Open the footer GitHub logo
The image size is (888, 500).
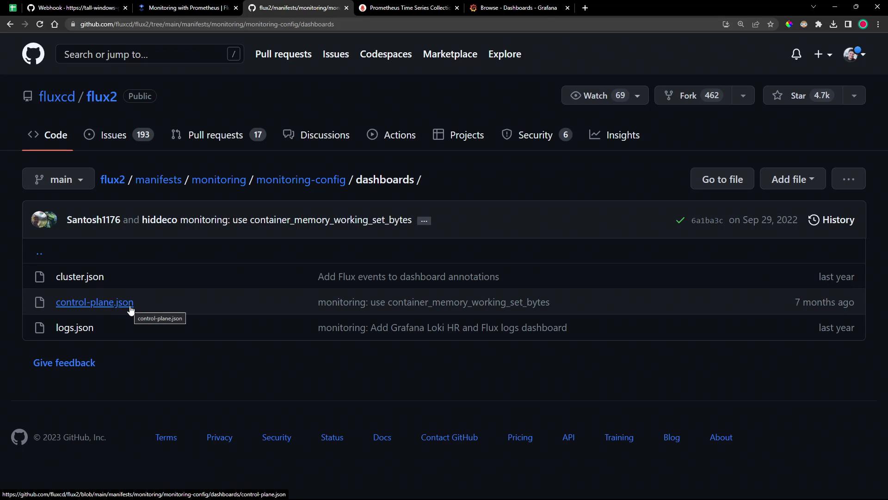click(19, 437)
